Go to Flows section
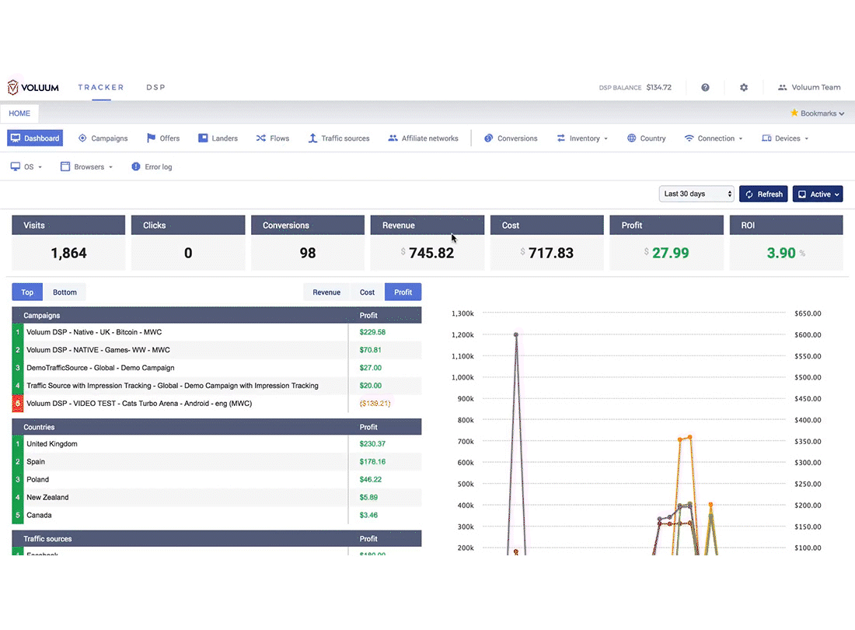Viewport: 855px width, 630px height. pos(273,138)
